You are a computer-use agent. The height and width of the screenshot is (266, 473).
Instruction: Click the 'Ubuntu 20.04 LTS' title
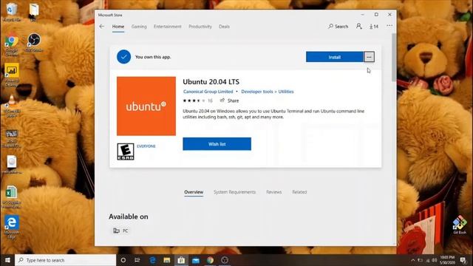tap(211, 82)
